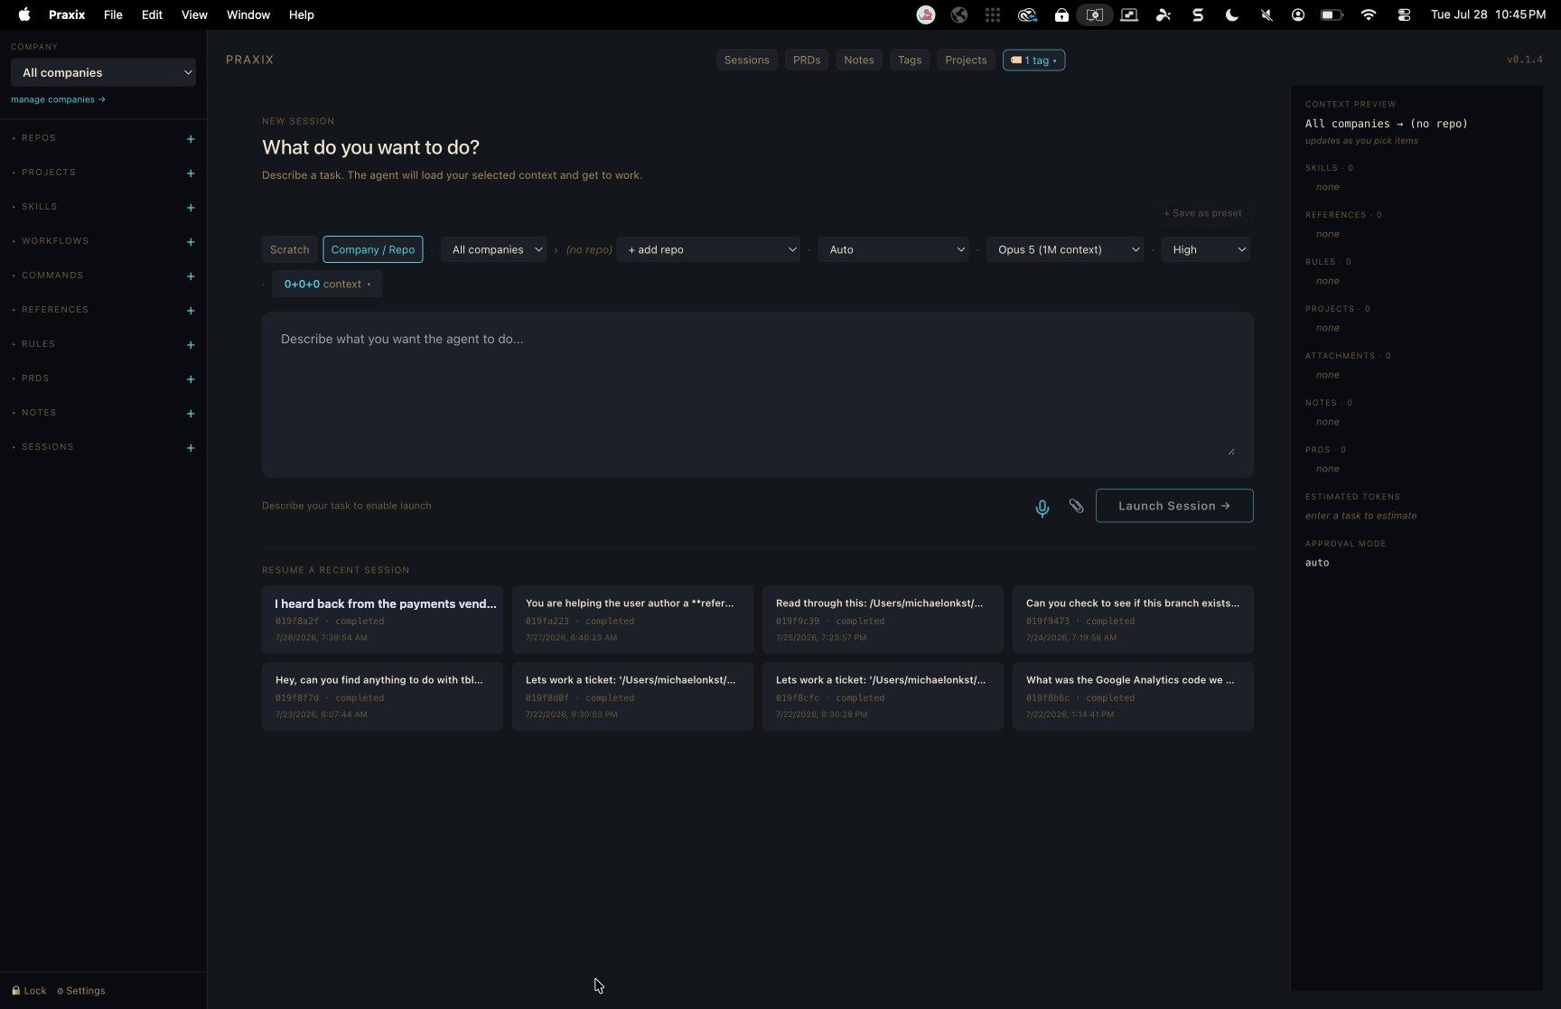Expand the Skills sidebar section

[40, 207]
